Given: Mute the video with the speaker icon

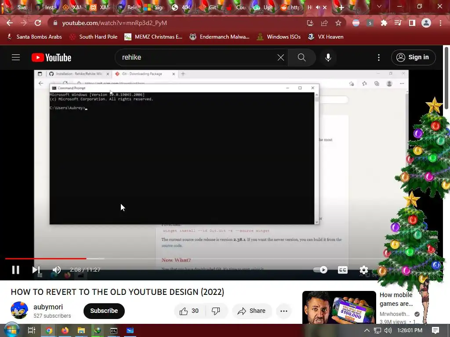Looking at the screenshot, I should (57, 270).
